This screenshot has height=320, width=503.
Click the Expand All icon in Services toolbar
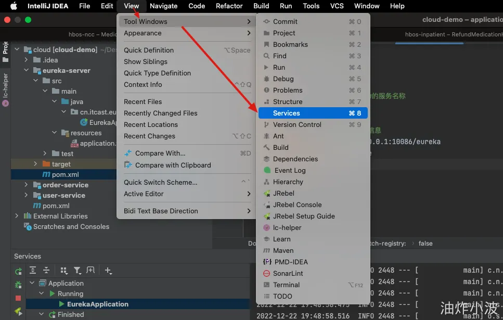(32, 270)
